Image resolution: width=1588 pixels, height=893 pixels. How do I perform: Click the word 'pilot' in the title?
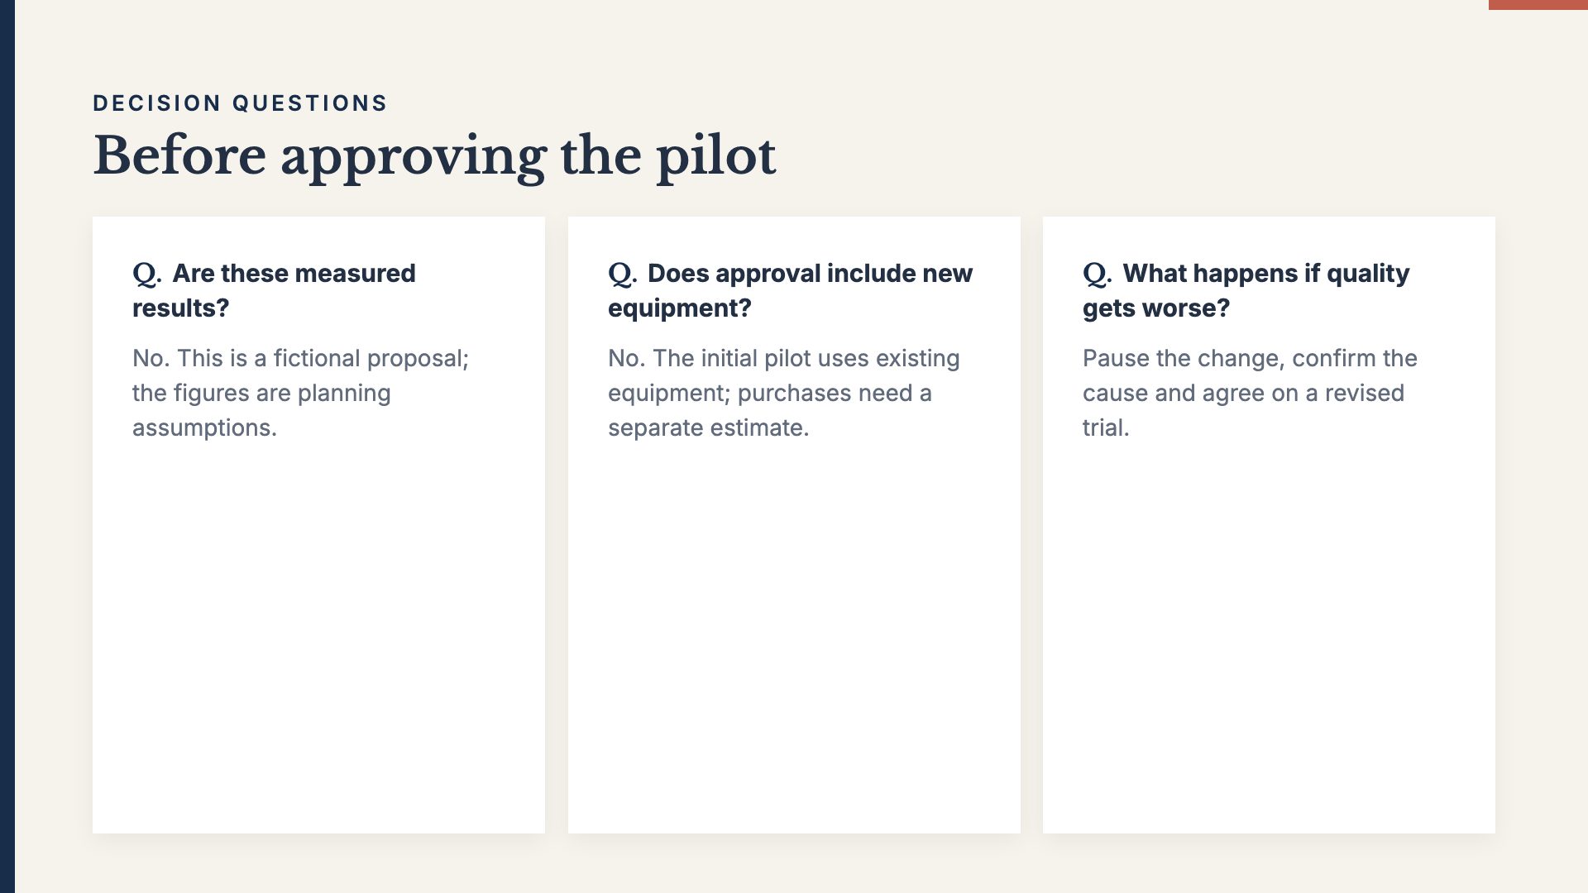click(x=716, y=157)
